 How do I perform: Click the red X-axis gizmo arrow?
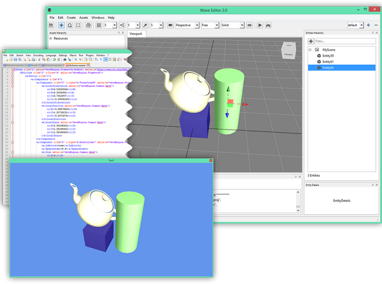(x=245, y=104)
